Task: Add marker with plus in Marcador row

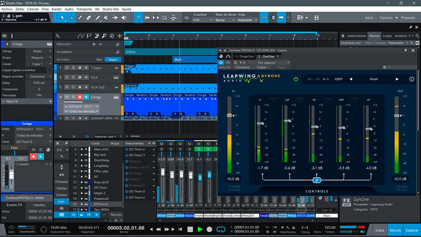Action: (94, 44)
